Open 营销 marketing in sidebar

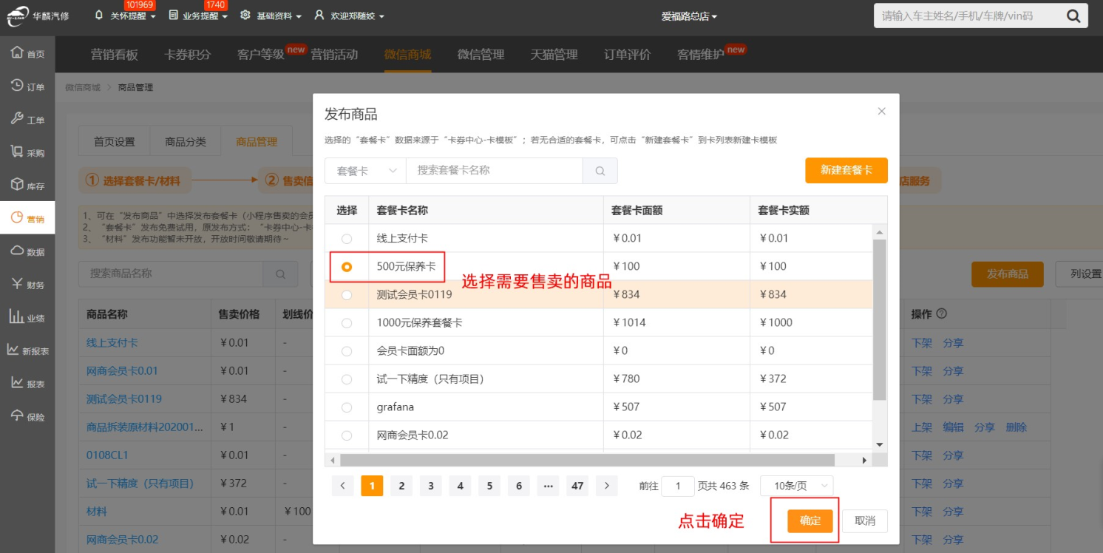[x=27, y=218]
